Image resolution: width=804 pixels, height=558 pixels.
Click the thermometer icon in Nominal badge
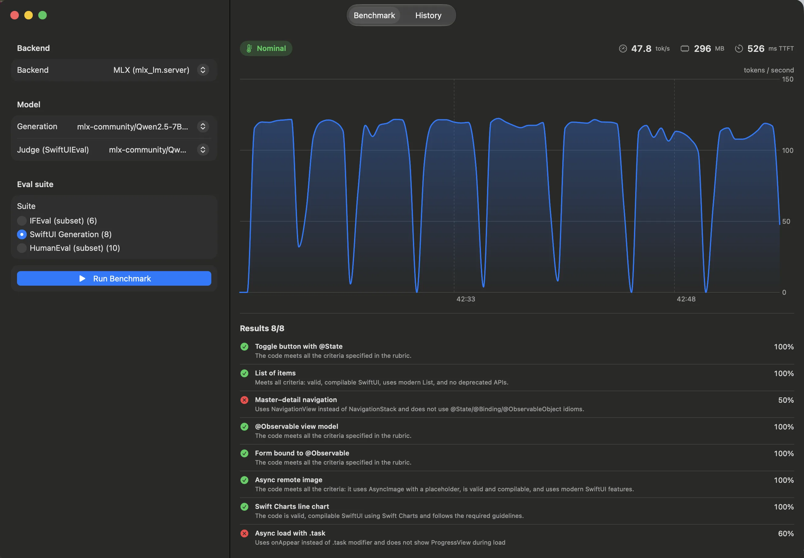(x=249, y=48)
